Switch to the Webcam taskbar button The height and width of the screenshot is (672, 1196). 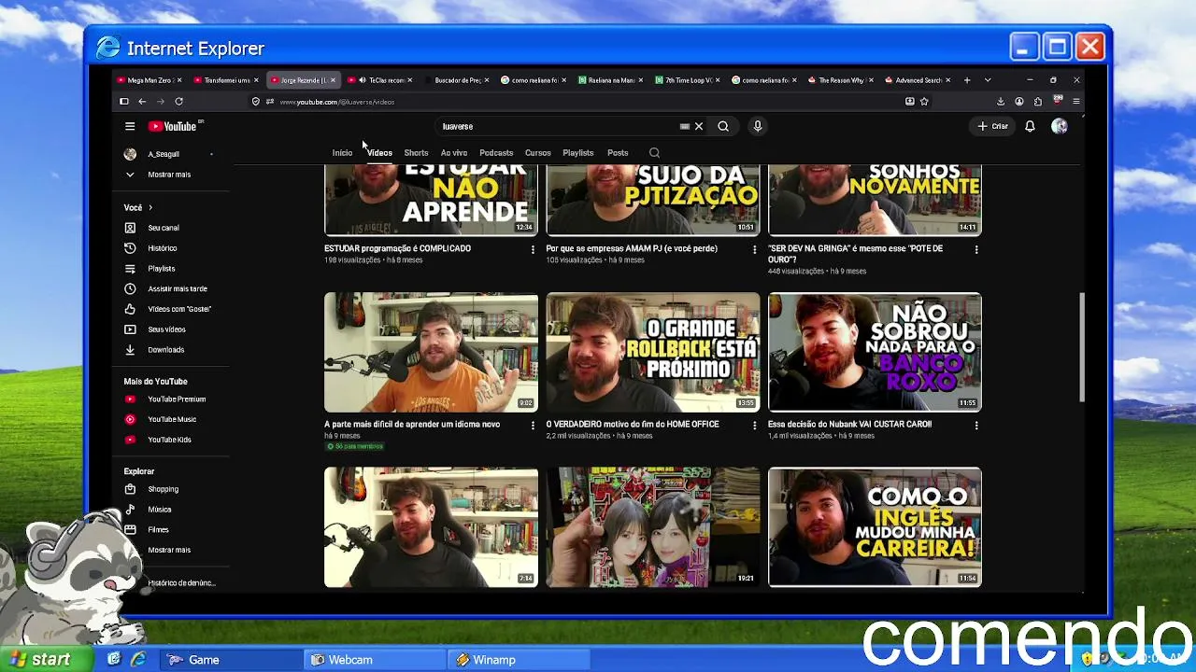tap(376, 660)
